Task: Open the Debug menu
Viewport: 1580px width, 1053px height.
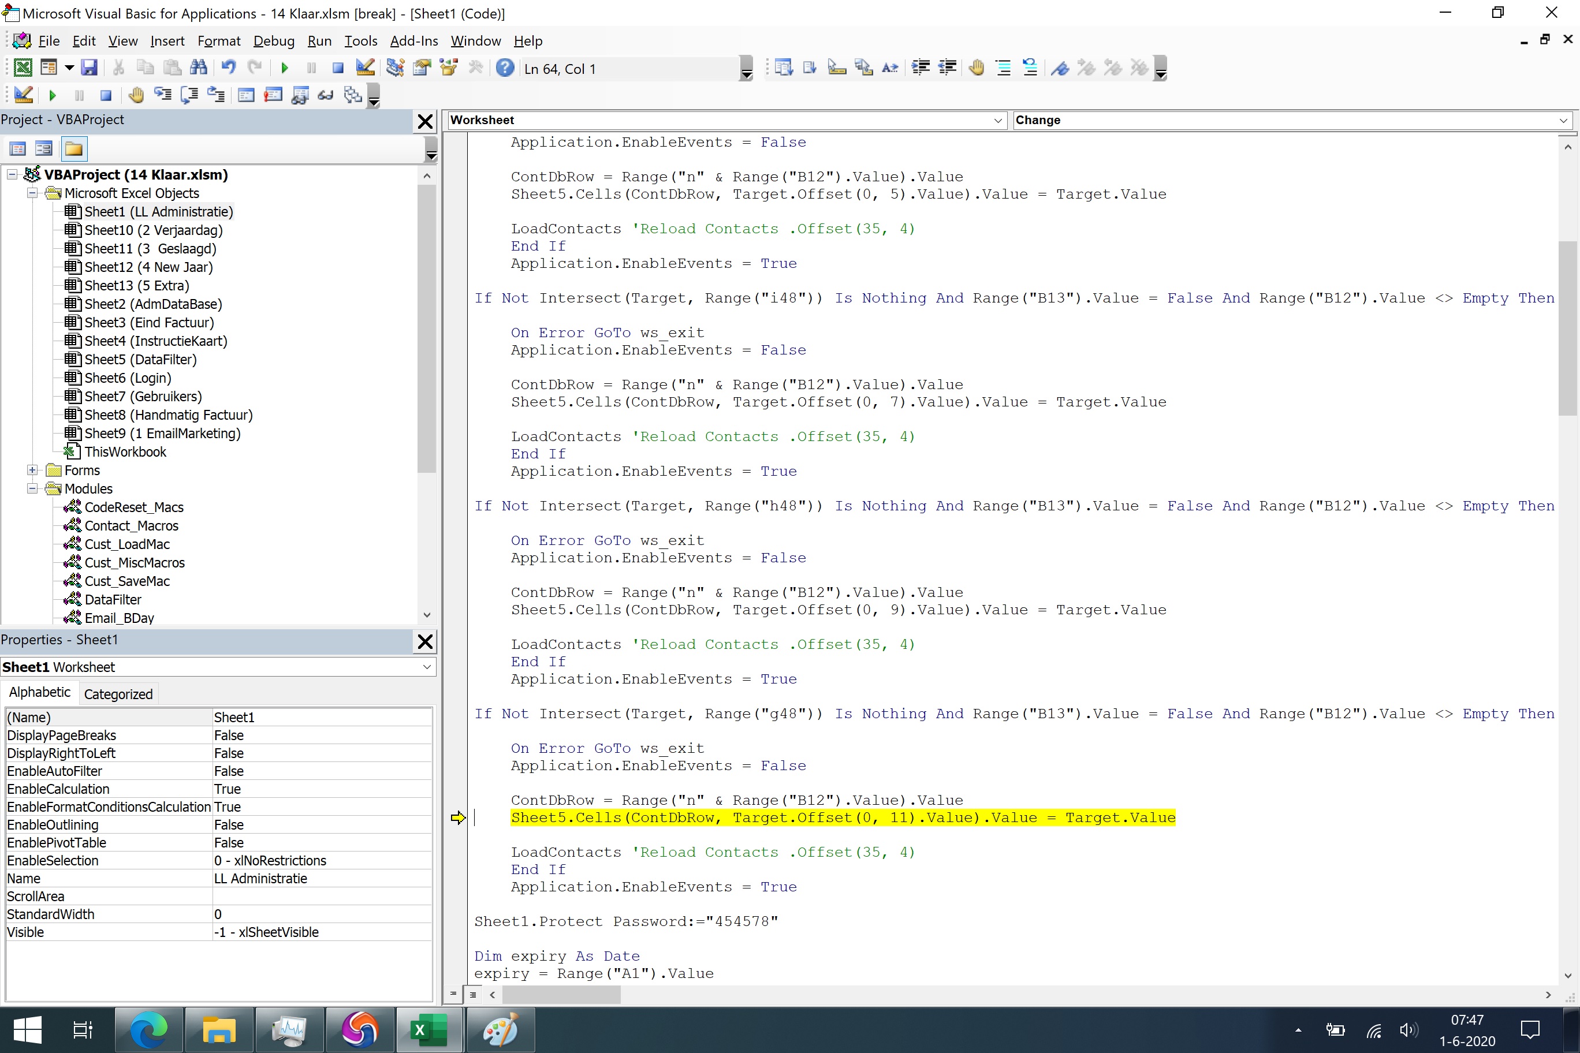Action: [x=273, y=41]
